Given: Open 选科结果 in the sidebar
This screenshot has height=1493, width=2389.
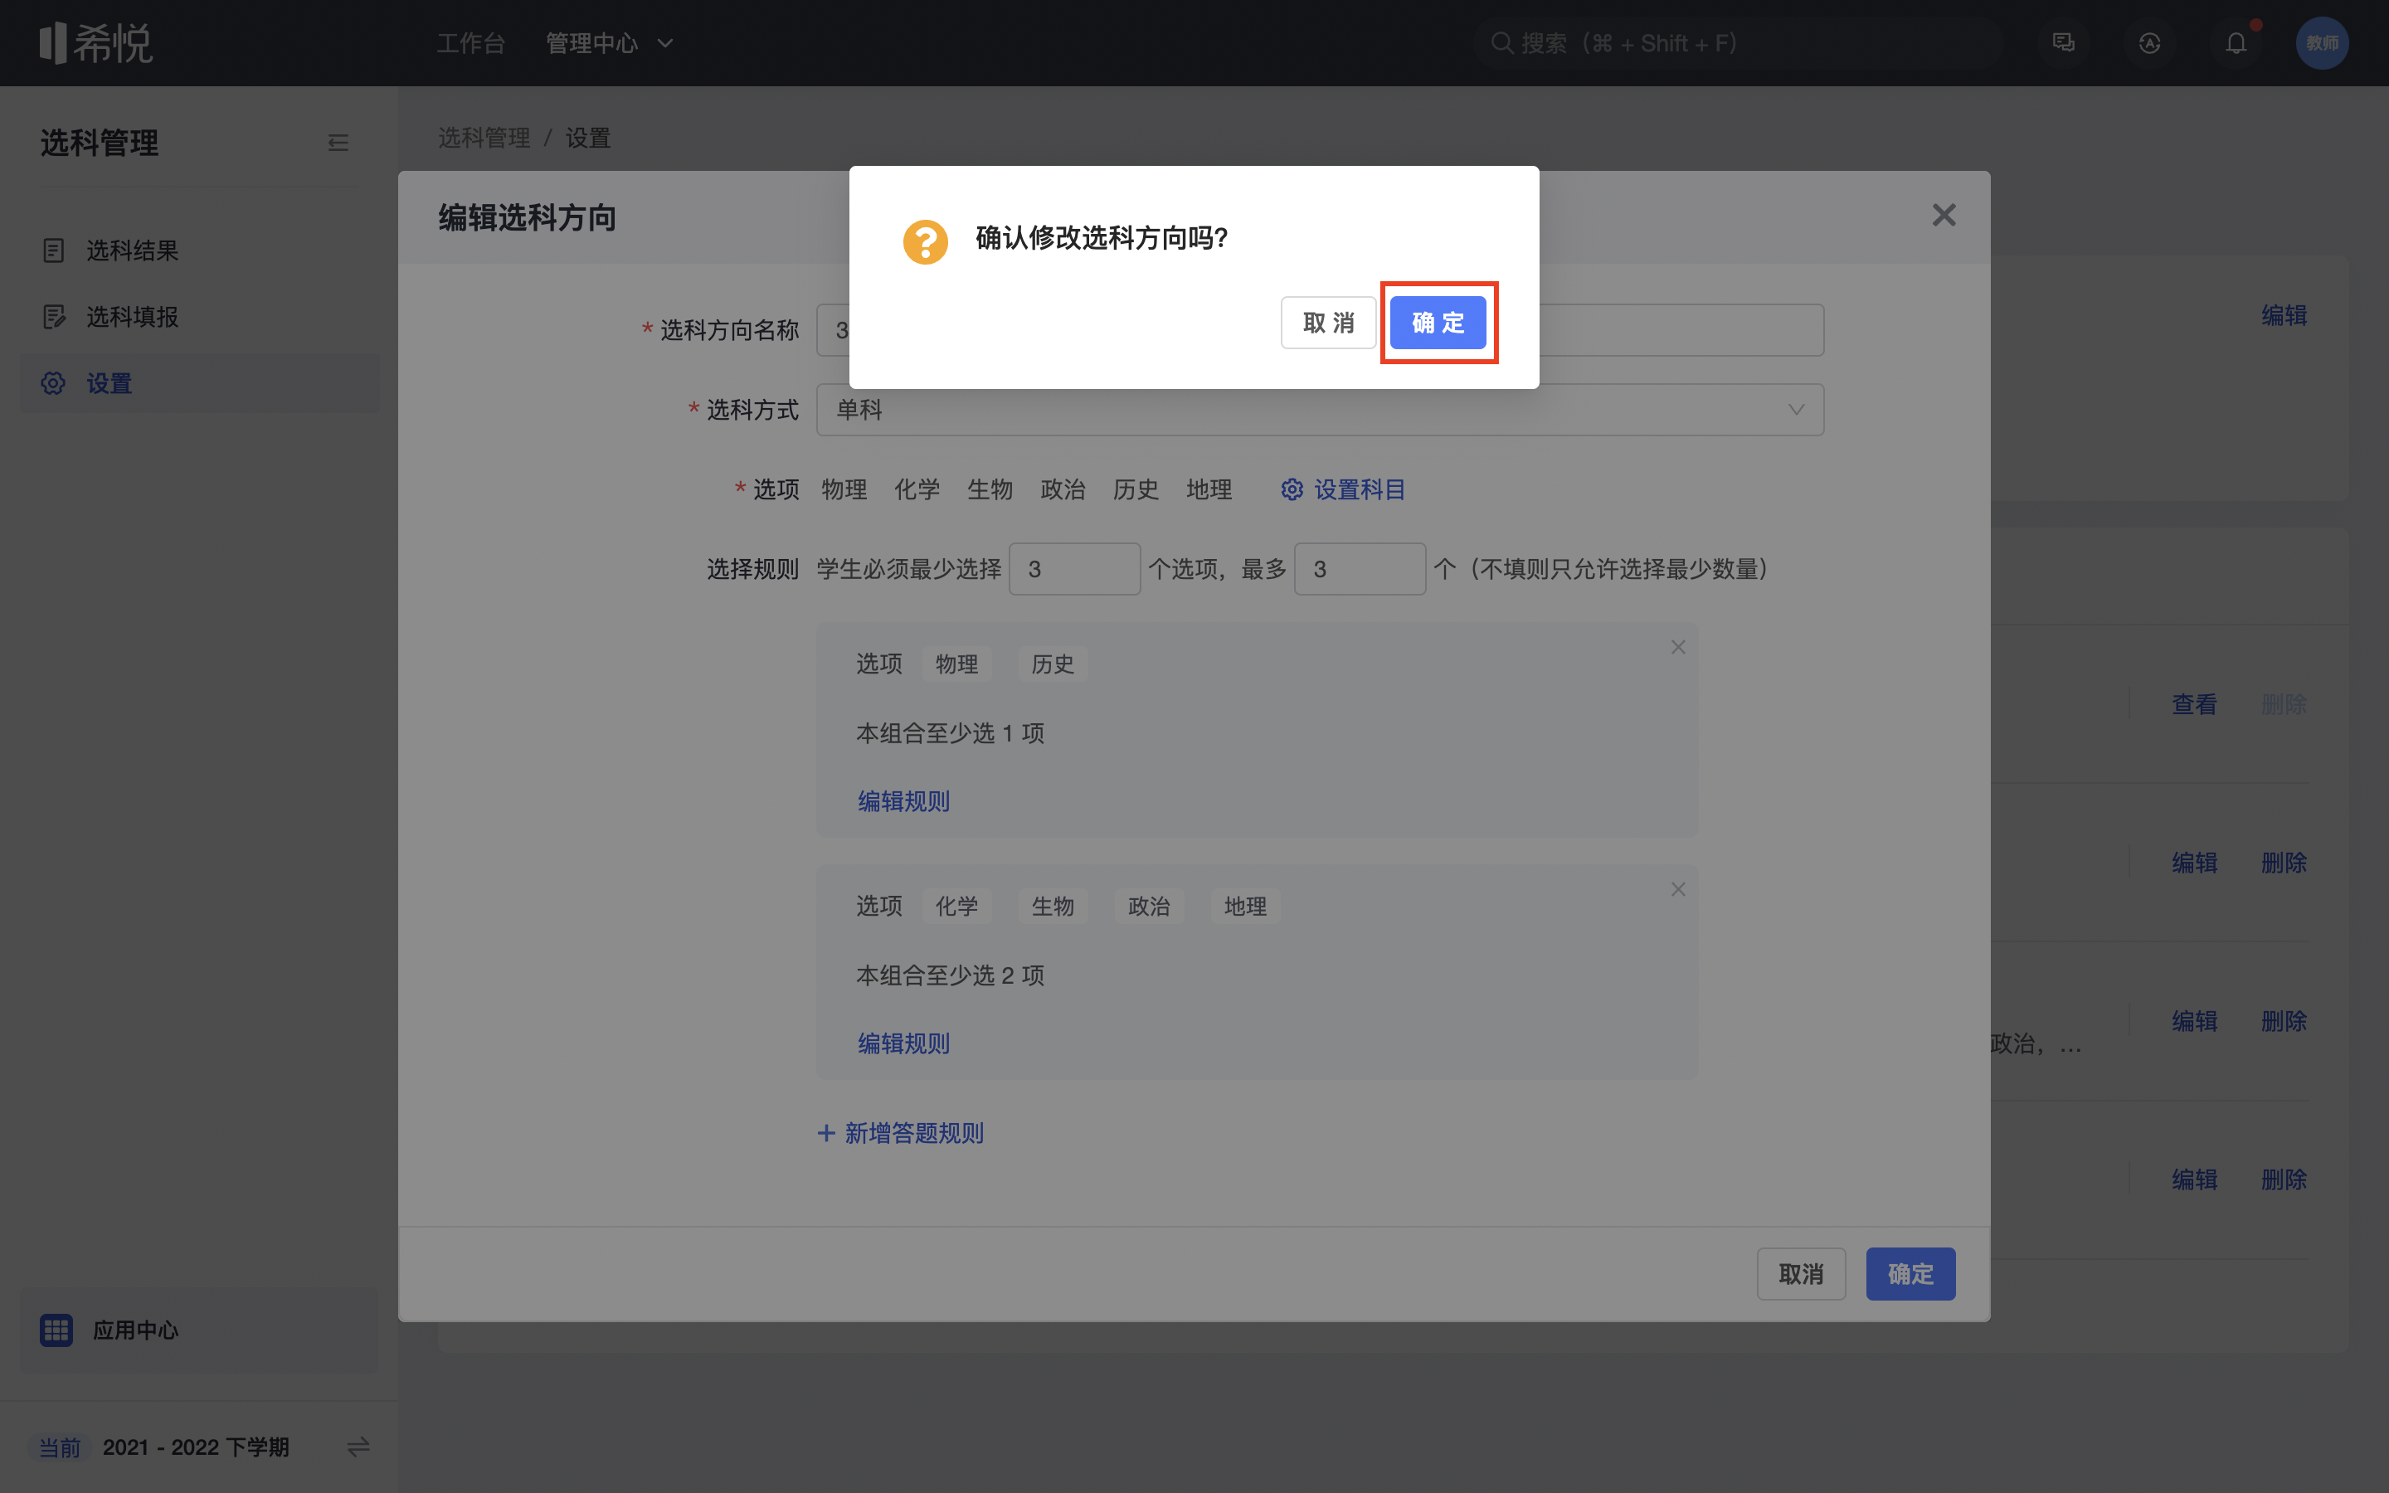Looking at the screenshot, I should pos(199,250).
